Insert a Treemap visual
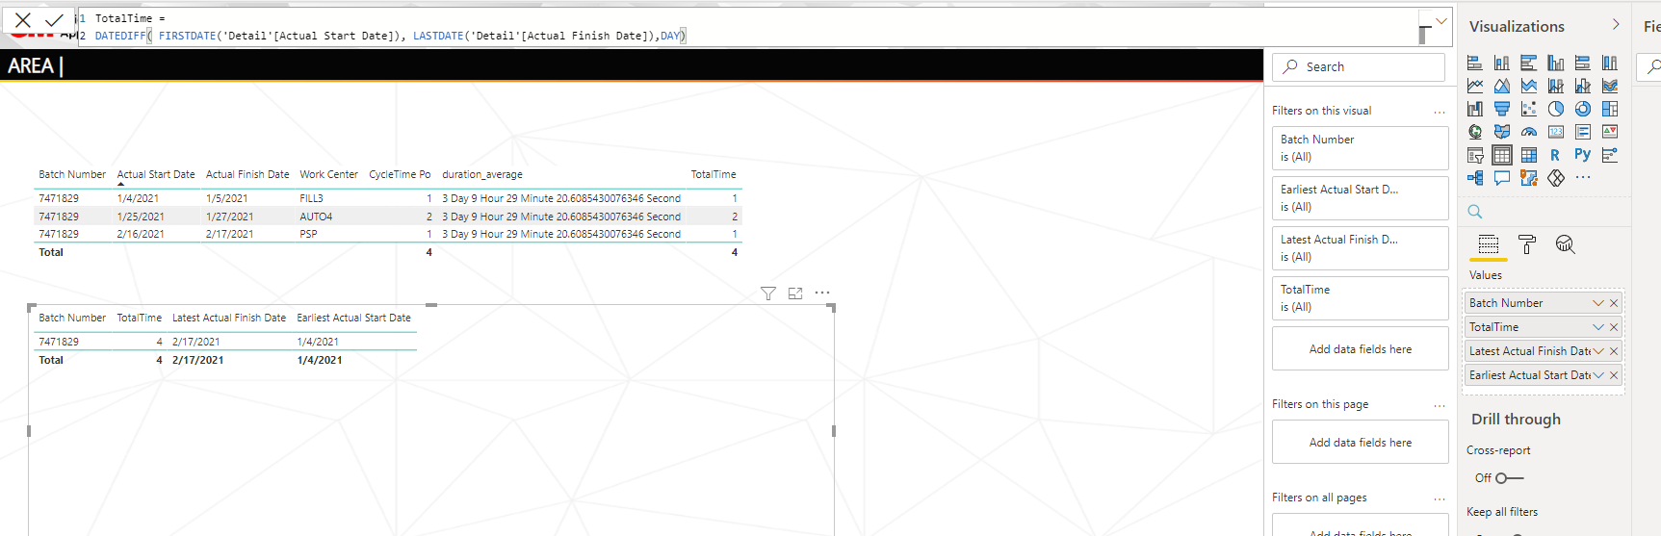The image size is (1661, 536). click(x=1609, y=109)
